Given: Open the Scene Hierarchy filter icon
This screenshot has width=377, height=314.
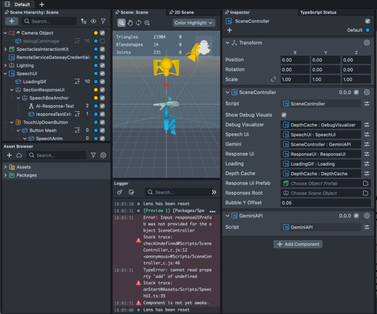Looking at the screenshot, I should pyautogui.click(x=103, y=21).
